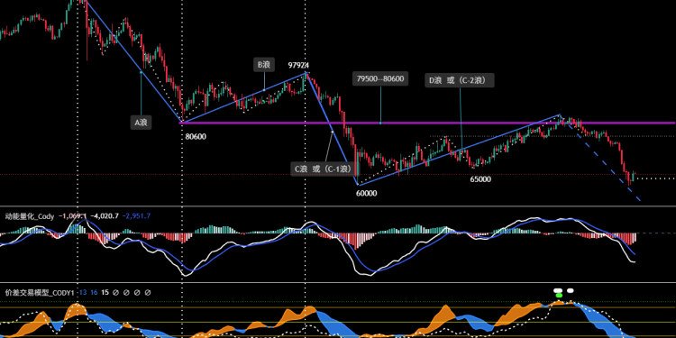The height and width of the screenshot is (338, 676).
Task: Click the blue -2,951.7 momentum value
Action: tap(137, 216)
